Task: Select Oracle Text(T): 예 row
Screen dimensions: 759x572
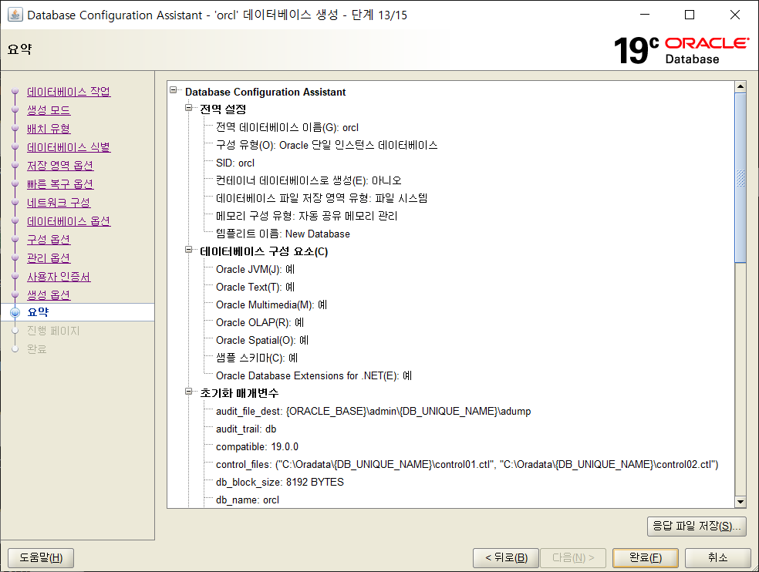Action: click(x=255, y=287)
